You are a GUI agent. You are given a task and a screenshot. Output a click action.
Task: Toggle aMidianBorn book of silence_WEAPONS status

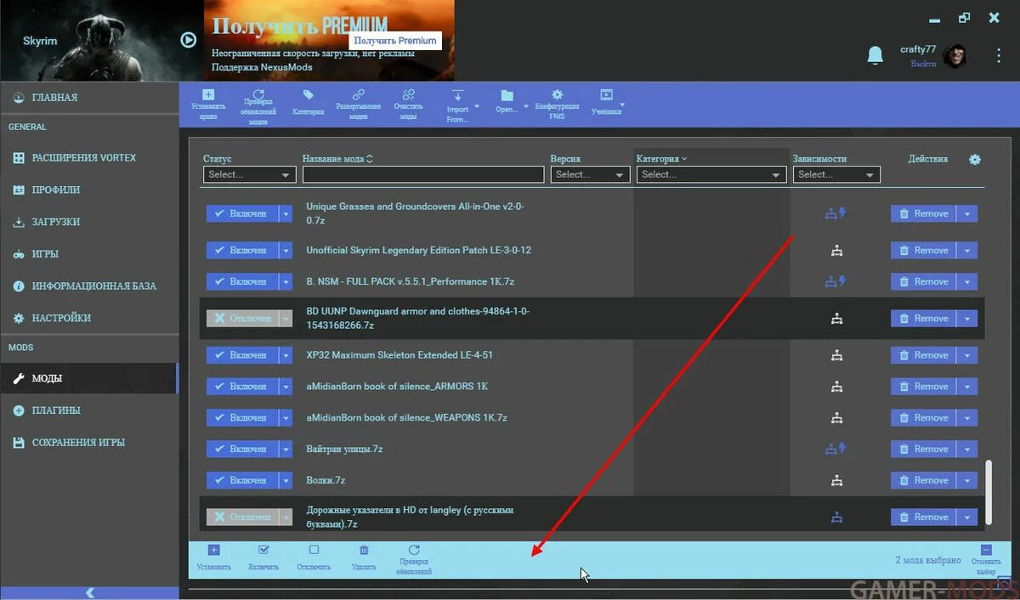tap(241, 417)
